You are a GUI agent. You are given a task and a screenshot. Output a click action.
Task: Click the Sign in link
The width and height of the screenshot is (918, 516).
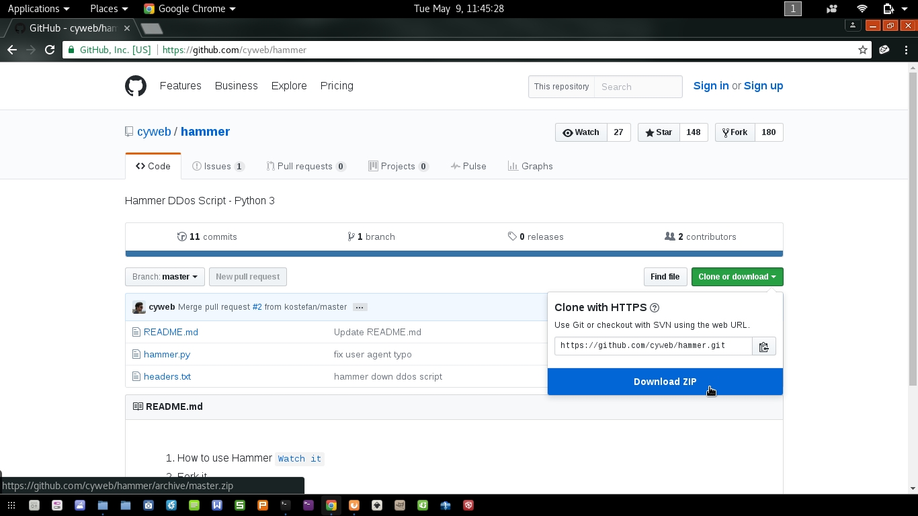[711, 86]
